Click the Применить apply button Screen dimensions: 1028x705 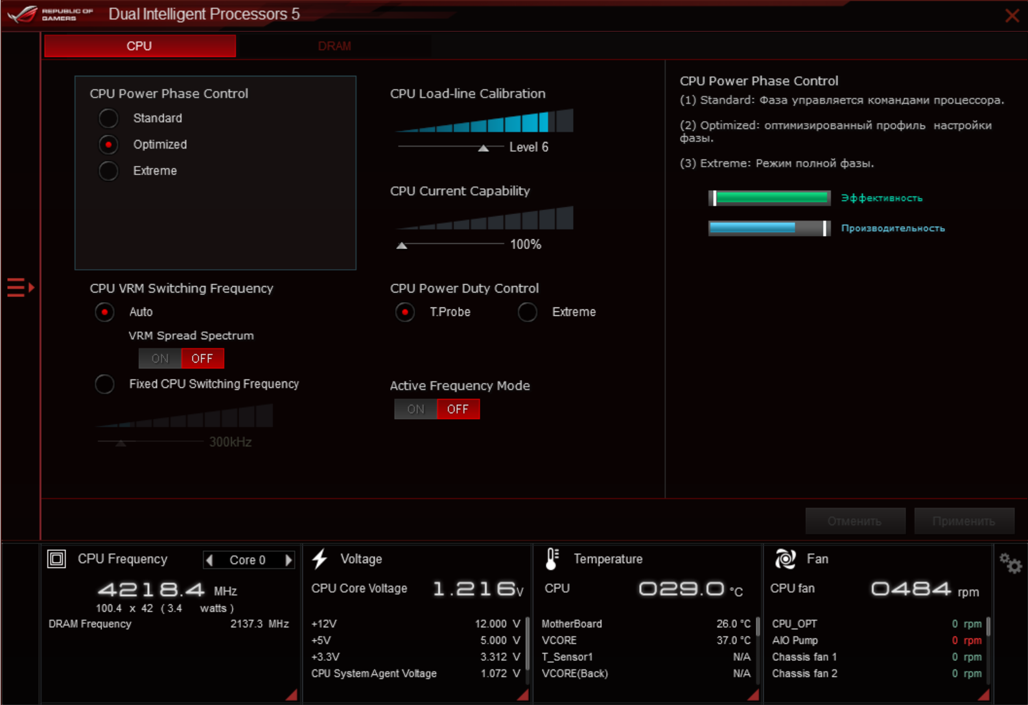click(x=964, y=521)
